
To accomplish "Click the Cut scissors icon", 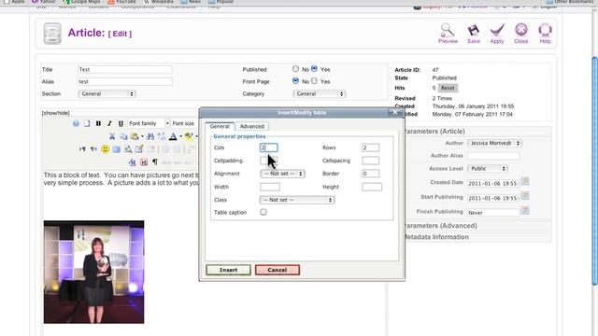I will pyautogui.click(x=112, y=136).
